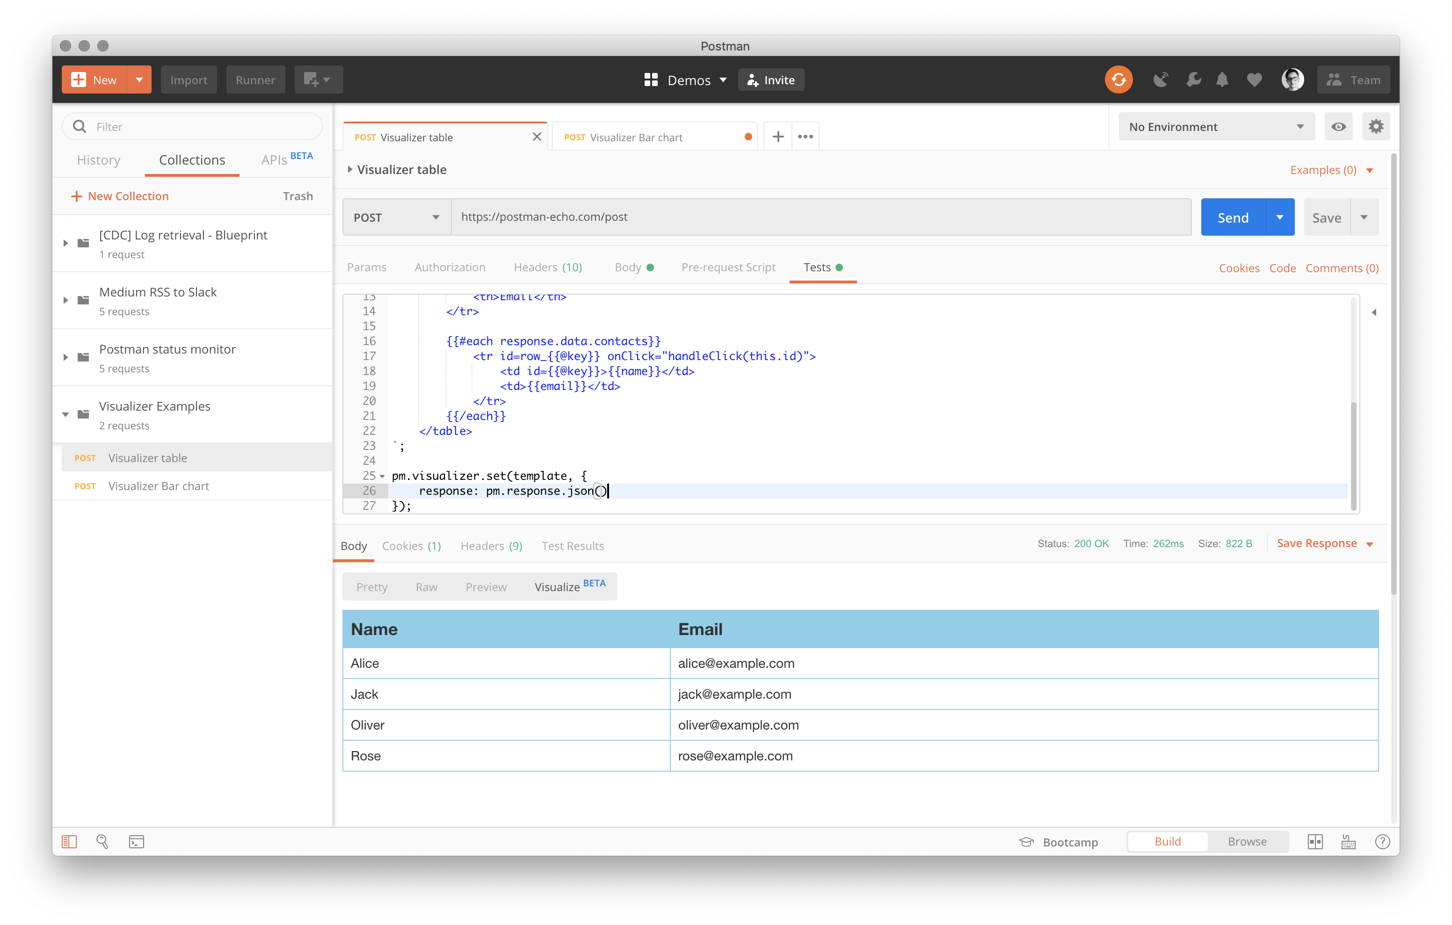
Task: Toggle the environment quick look eye
Action: click(1338, 126)
